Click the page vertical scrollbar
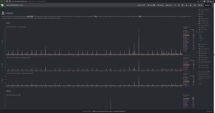Screen dimensions: 215x113 [x=214, y=55]
